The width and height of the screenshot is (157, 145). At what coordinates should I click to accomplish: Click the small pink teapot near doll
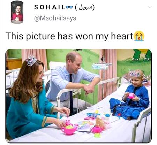tap(96, 130)
